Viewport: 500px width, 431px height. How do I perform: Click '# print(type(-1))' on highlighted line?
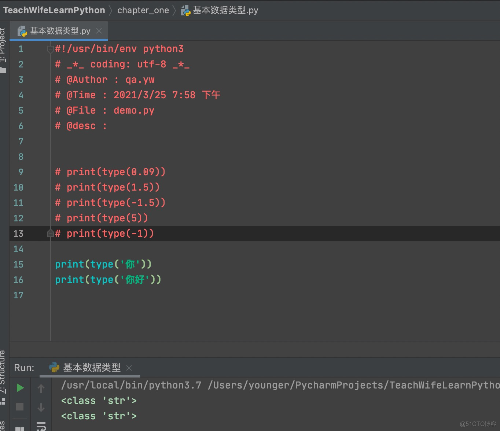104,234
